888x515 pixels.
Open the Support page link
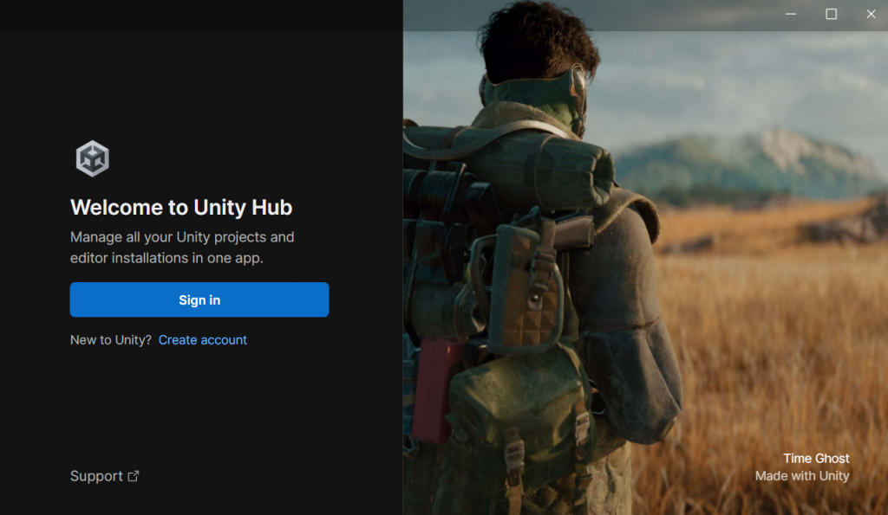tap(96, 476)
